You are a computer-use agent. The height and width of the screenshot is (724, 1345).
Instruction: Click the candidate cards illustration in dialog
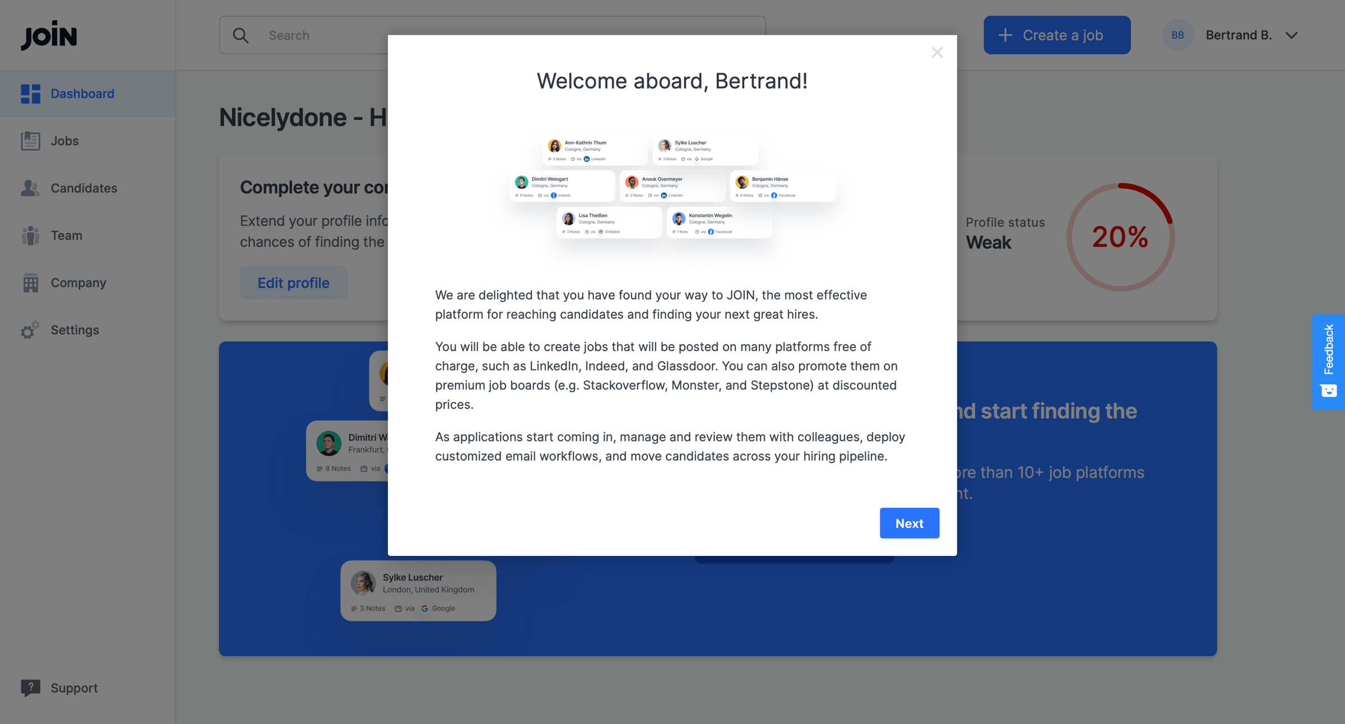coord(672,187)
